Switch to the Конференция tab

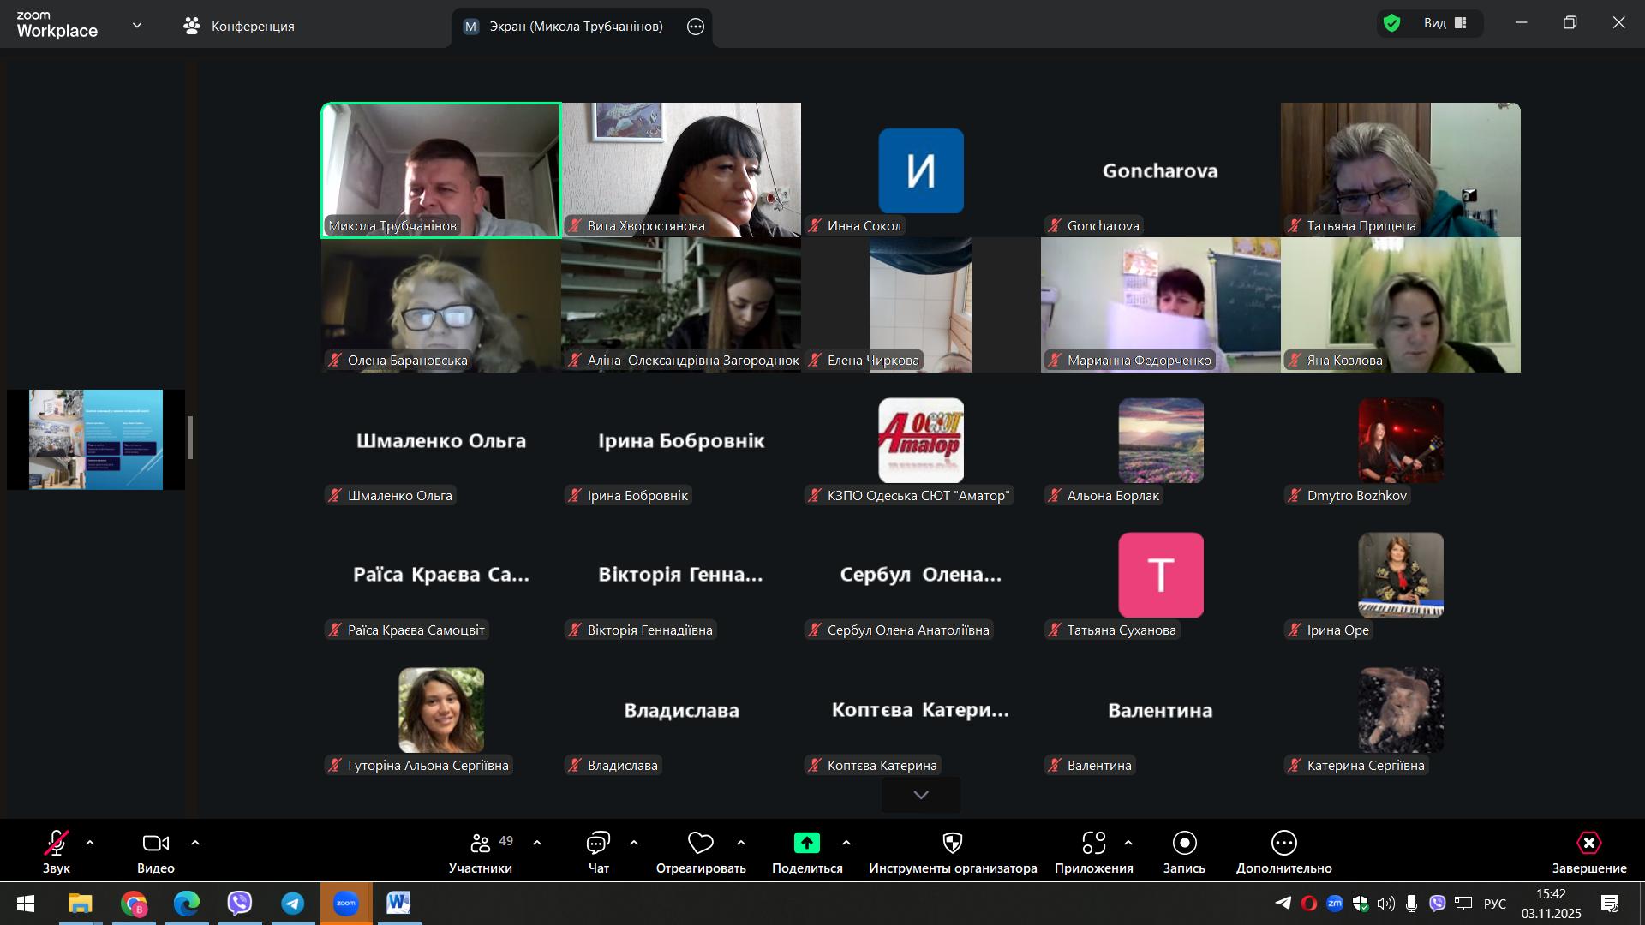[x=239, y=26]
